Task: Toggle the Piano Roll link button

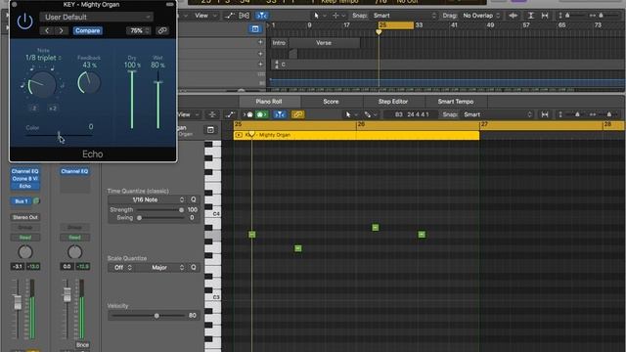Action: click(x=297, y=114)
